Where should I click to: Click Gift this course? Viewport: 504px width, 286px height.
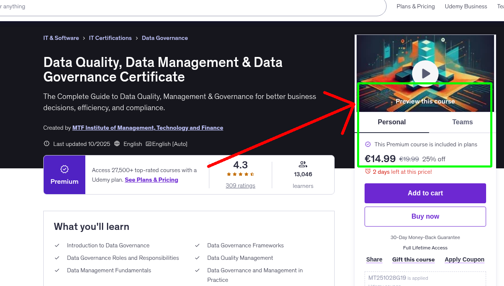(x=413, y=259)
